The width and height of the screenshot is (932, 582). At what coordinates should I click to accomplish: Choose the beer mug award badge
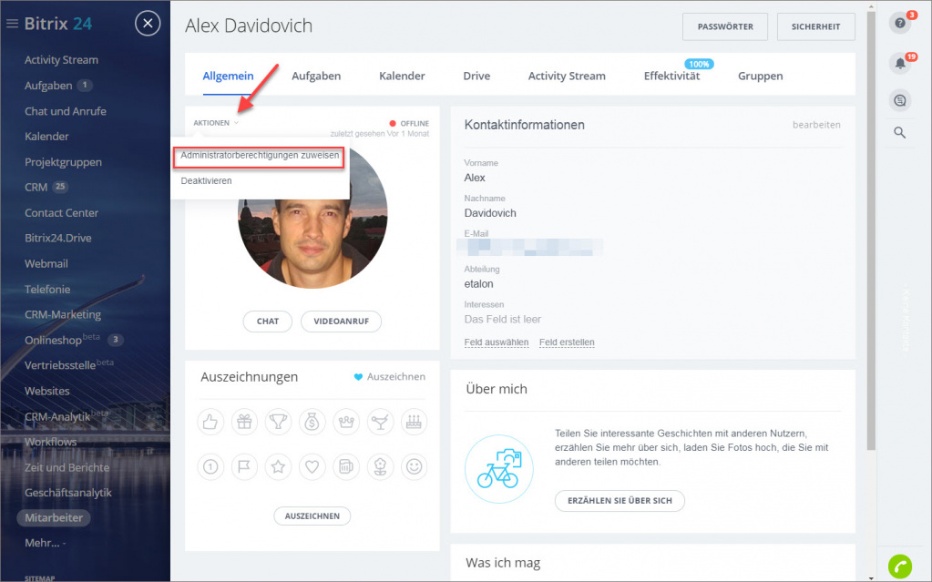pyautogui.click(x=346, y=466)
